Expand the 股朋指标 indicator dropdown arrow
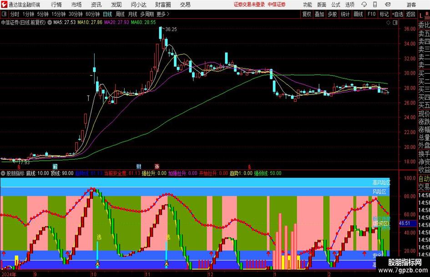Image resolution: width=430 pixels, height=277 pixels. tap(3, 173)
